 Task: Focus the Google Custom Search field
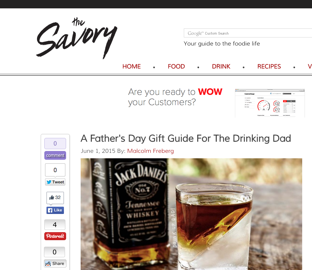(x=248, y=33)
